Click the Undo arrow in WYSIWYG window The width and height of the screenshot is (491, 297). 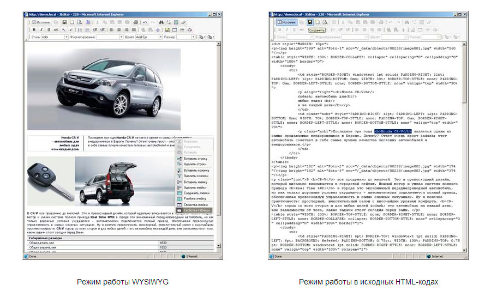[x=145, y=22]
